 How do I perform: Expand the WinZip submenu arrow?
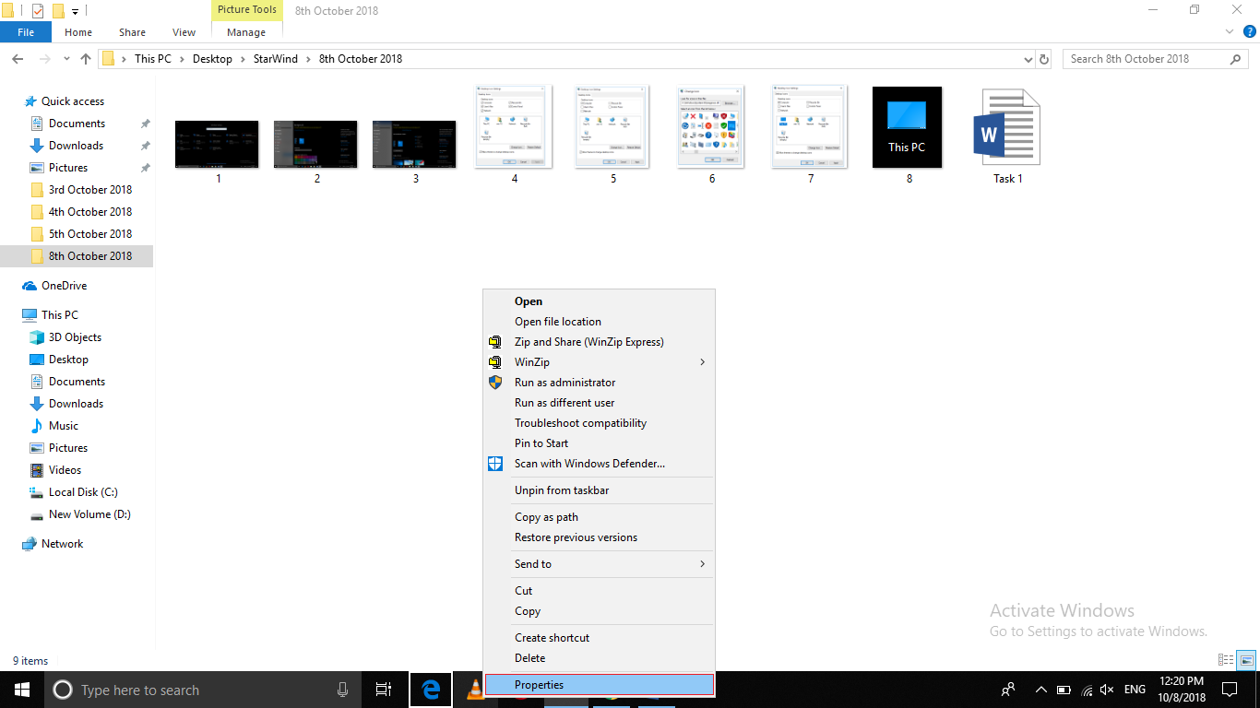(x=702, y=362)
